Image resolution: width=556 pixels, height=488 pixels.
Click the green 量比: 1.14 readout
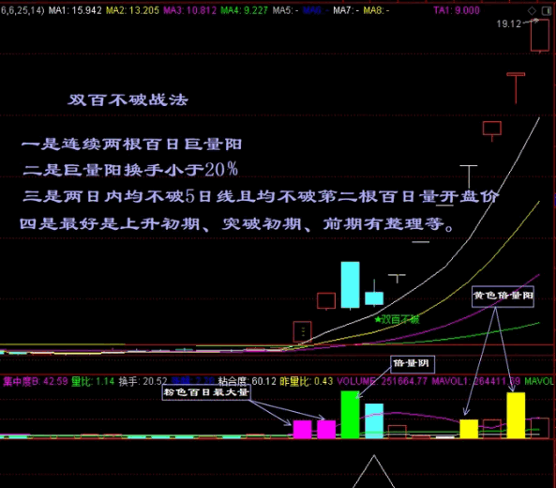93,382
